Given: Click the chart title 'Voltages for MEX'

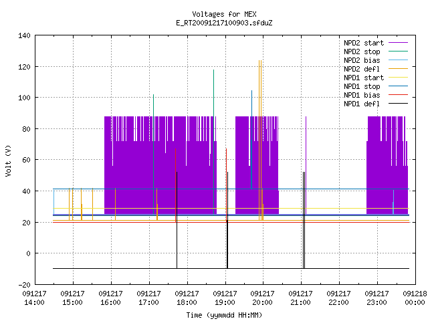Looking at the screenshot, I should pyautogui.click(x=224, y=14).
